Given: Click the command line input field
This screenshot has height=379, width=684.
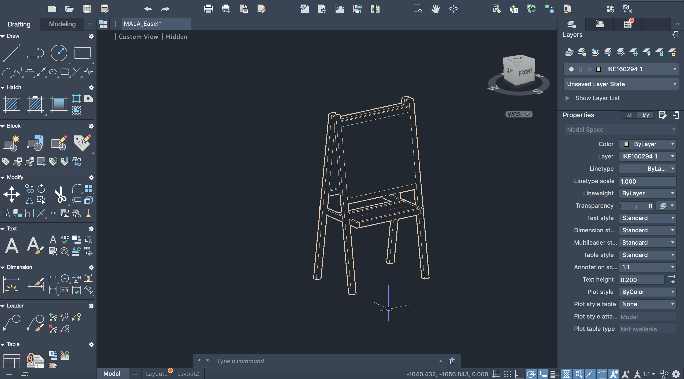Looking at the screenshot, I should [322, 361].
